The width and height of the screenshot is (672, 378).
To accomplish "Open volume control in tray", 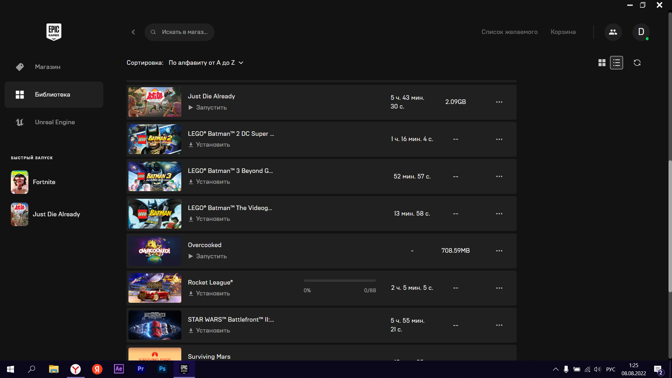I will (x=597, y=369).
